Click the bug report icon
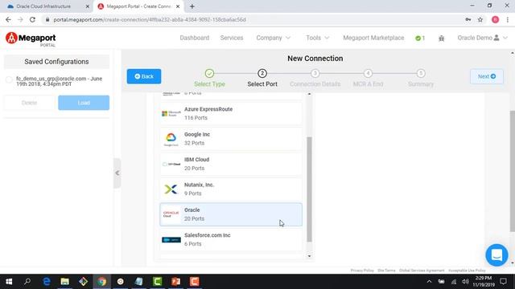The image size is (515, 289). pos(442,39)
